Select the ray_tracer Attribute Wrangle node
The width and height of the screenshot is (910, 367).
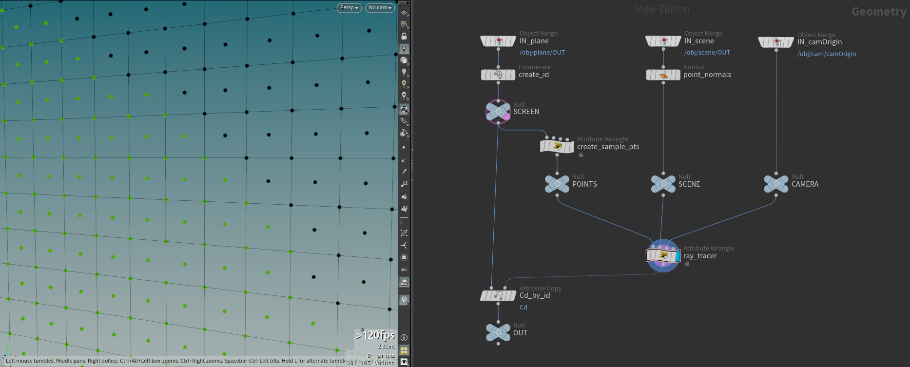click(663, 255)
